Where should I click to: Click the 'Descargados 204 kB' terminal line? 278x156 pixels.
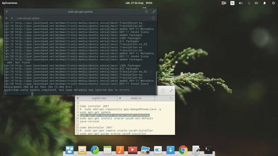pyautogui.click(x=38, y=87)
